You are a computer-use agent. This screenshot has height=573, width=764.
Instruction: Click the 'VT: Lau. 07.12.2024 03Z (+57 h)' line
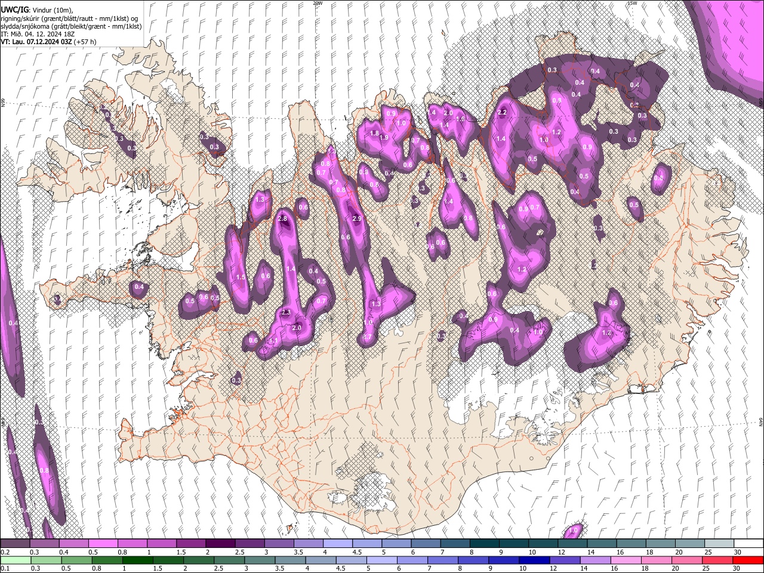pos(48,42)
